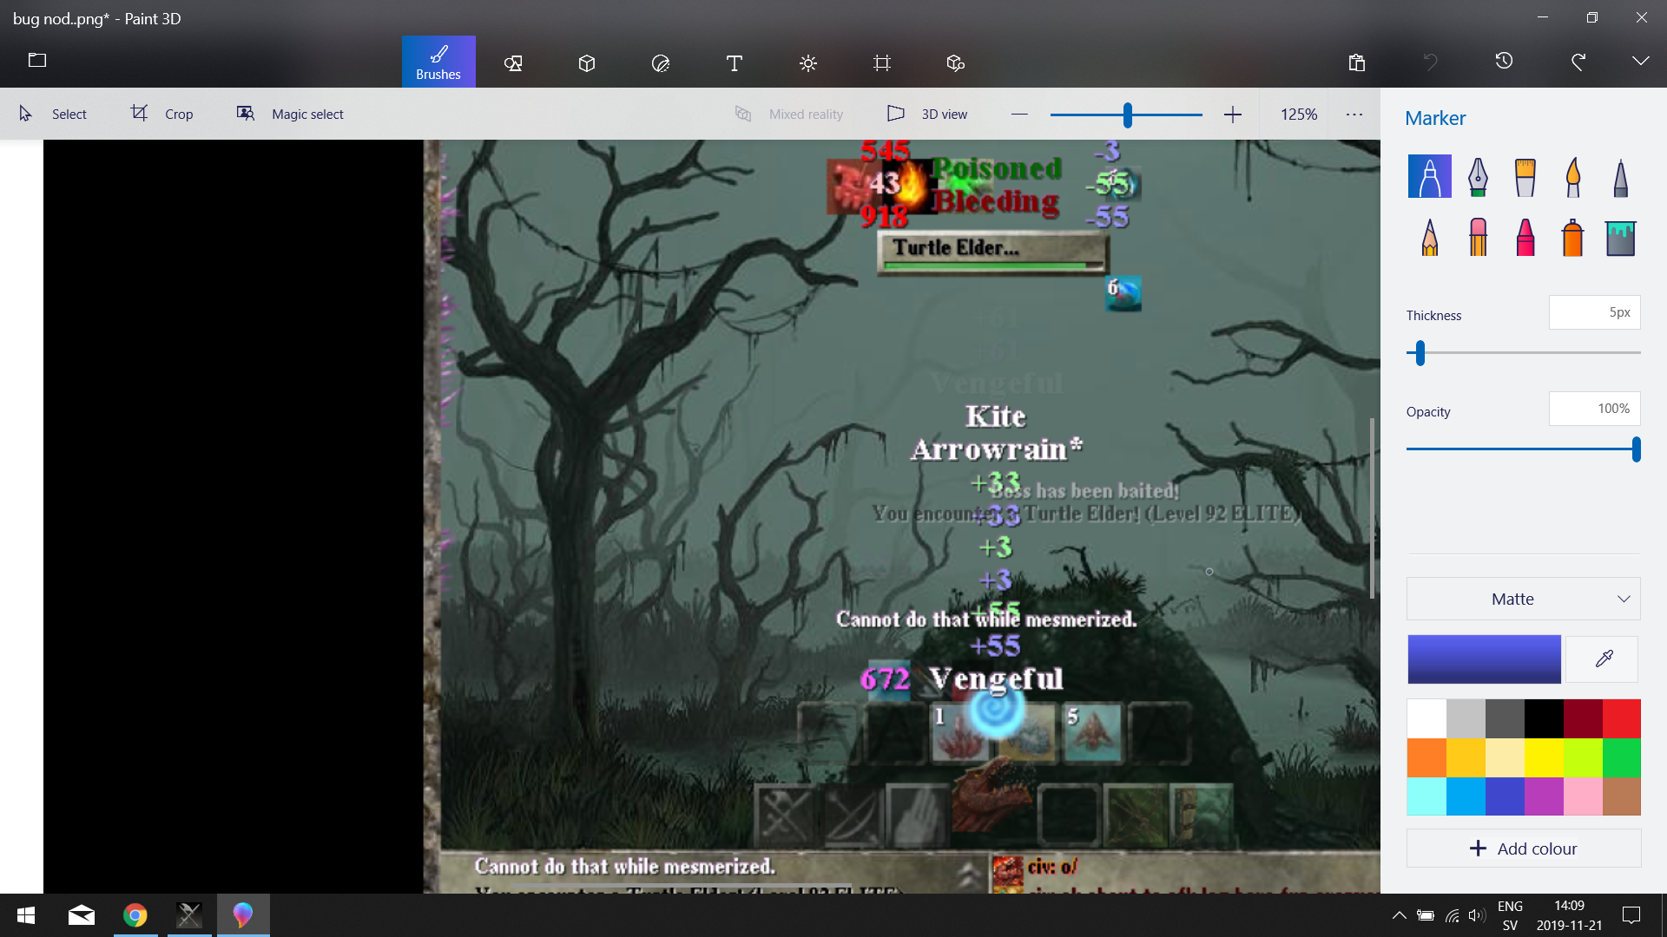The image size is (1667, 937).
Task: Open the 3D library tab
Action: pyautogui.click(x=956, y=62)
